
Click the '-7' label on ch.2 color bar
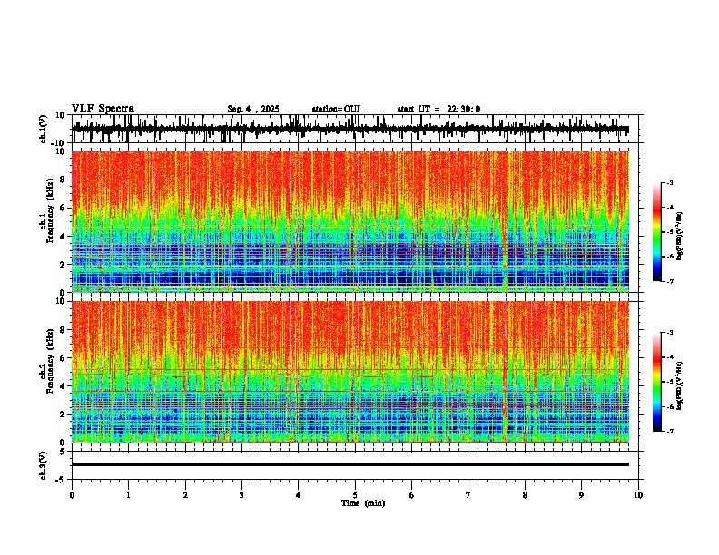coord(669,431)
